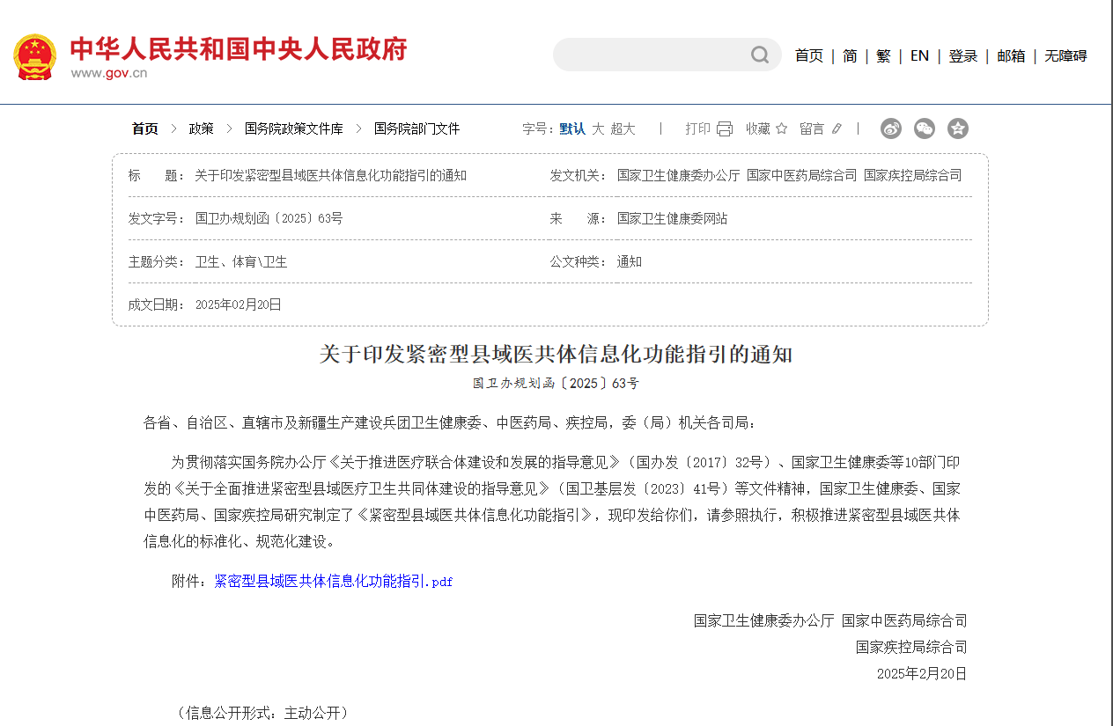Screen dimensions: 1113x726
Task: Click the favorite star icon
Action: (781, 129)
